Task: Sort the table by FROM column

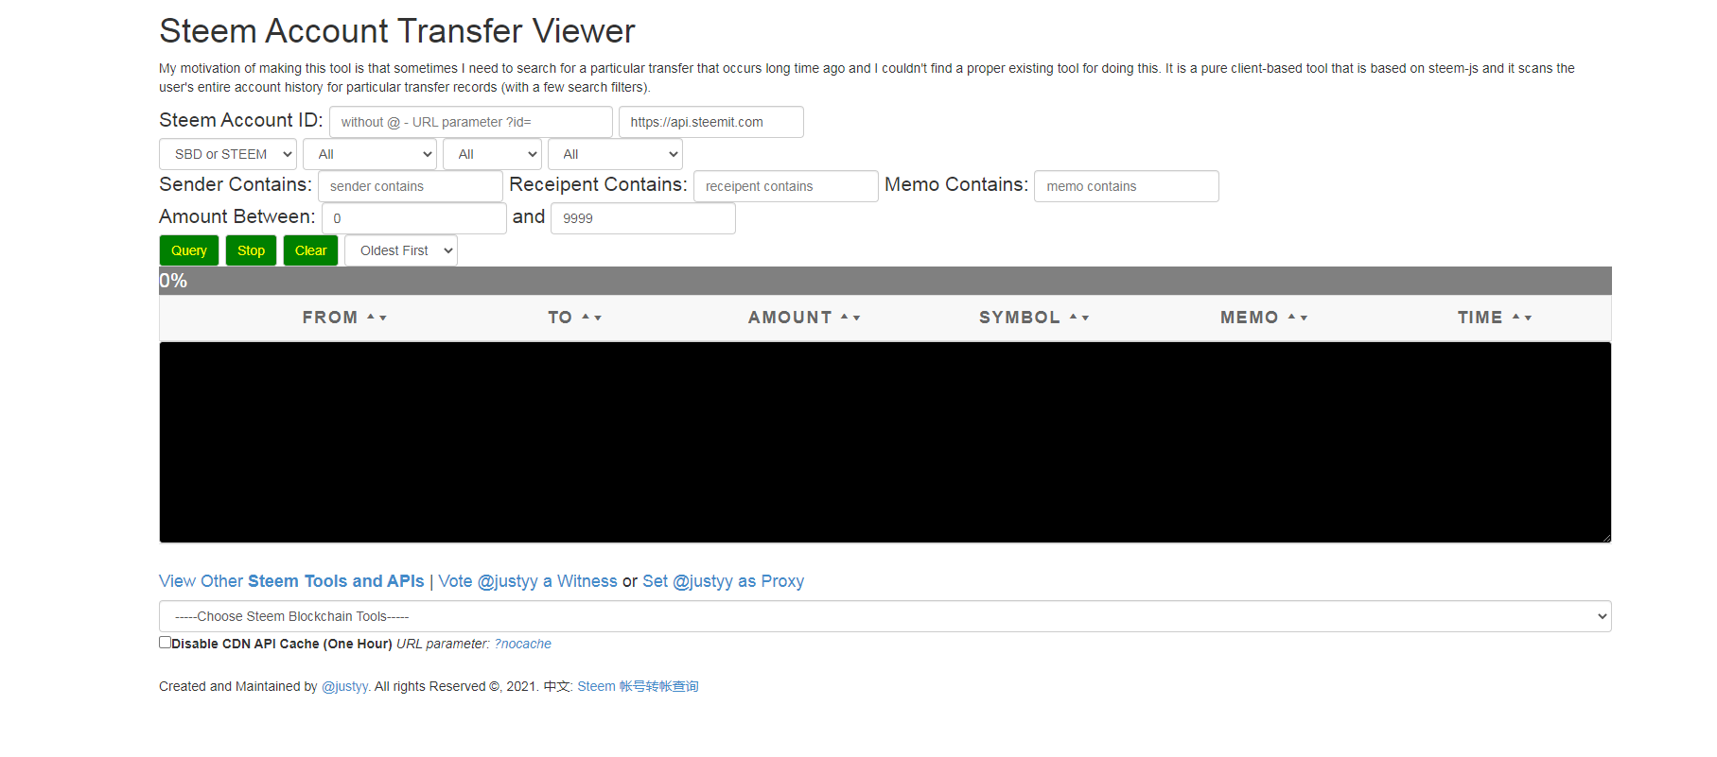Action: tap(344, 318)
